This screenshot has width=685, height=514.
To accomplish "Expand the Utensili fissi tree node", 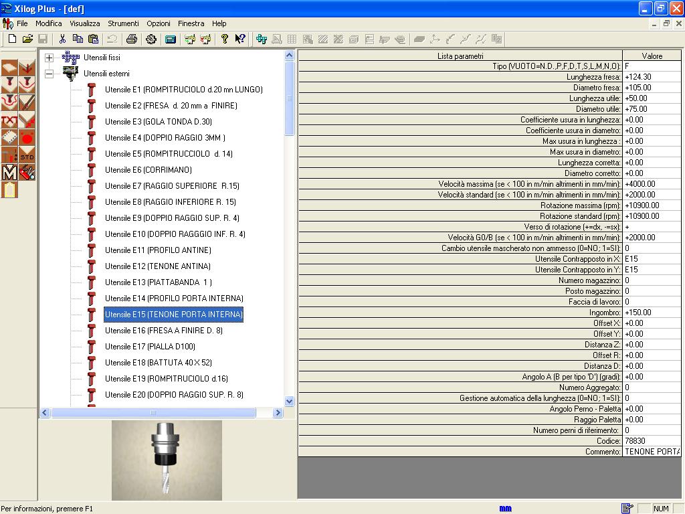I will 49,58.
